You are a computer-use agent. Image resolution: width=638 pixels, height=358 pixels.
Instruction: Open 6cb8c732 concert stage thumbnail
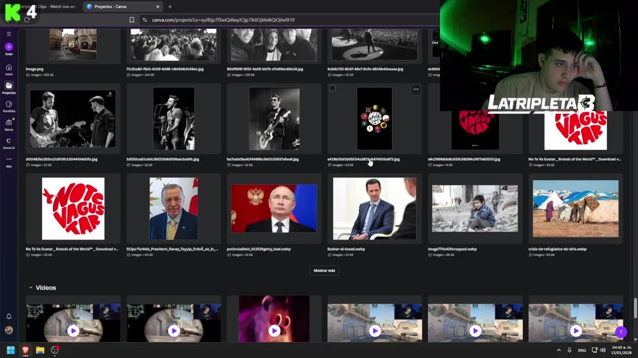click(374, 45)
